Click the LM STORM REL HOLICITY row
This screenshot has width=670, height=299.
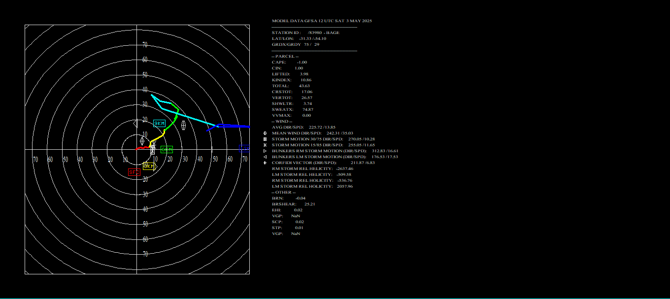click(312, 186)
